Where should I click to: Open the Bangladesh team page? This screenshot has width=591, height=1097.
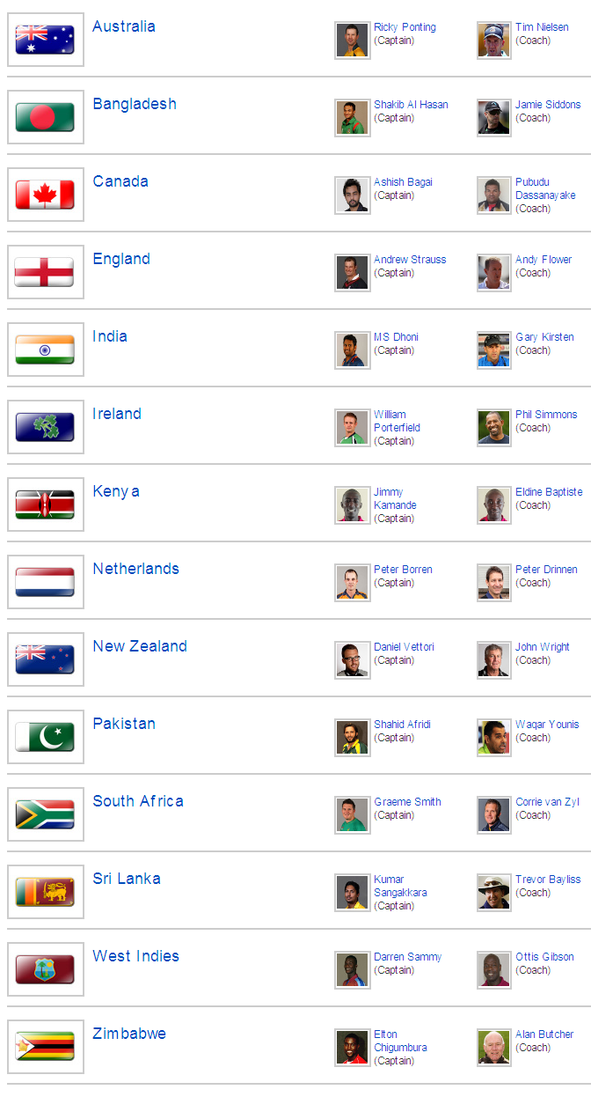135,103
